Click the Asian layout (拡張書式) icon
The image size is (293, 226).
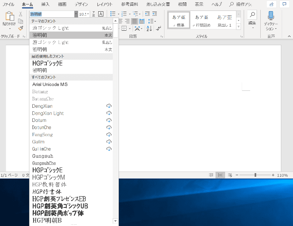tap(137, 28)
